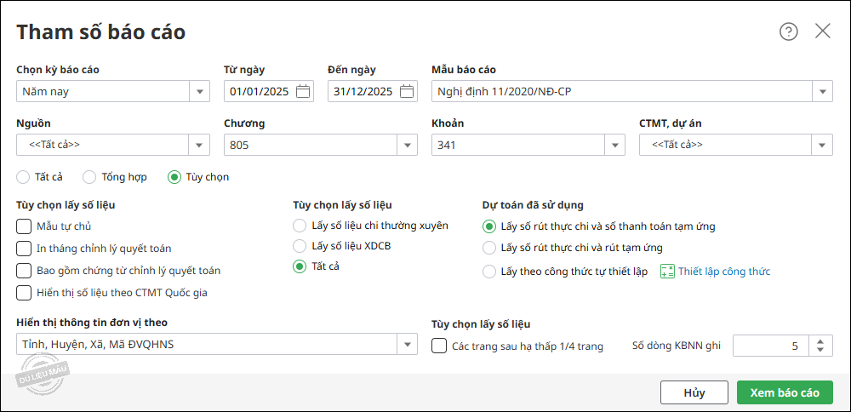Click the Hủy button
The image size is (851, 412).
[x=694, y=392]
